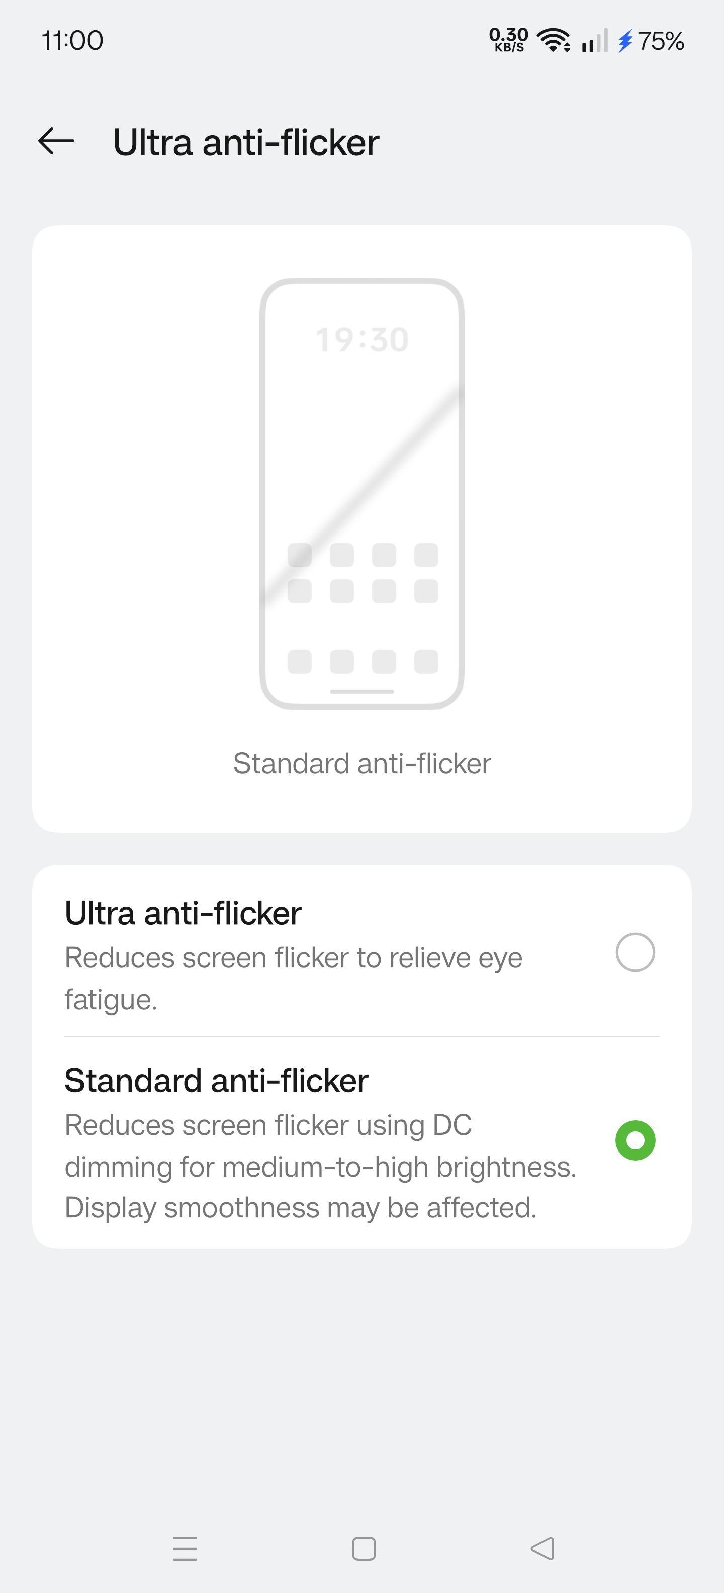Tap the 75% battery percentage

661,41
